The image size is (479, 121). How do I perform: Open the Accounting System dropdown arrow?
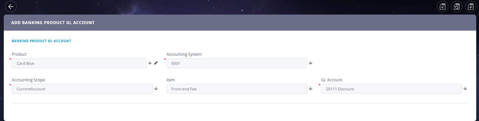click(310, 63)
